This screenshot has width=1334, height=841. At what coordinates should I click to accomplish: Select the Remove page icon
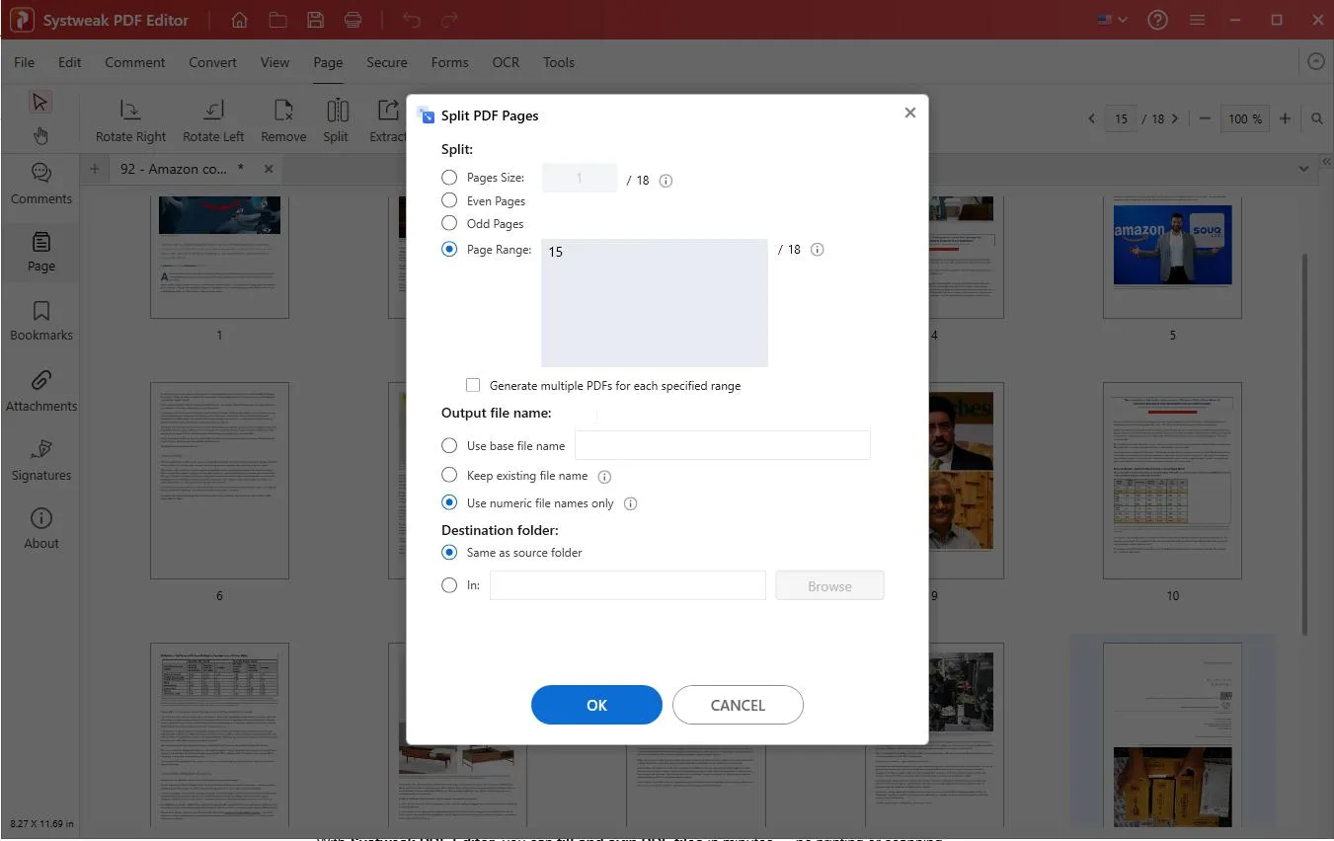coord(283,111)
